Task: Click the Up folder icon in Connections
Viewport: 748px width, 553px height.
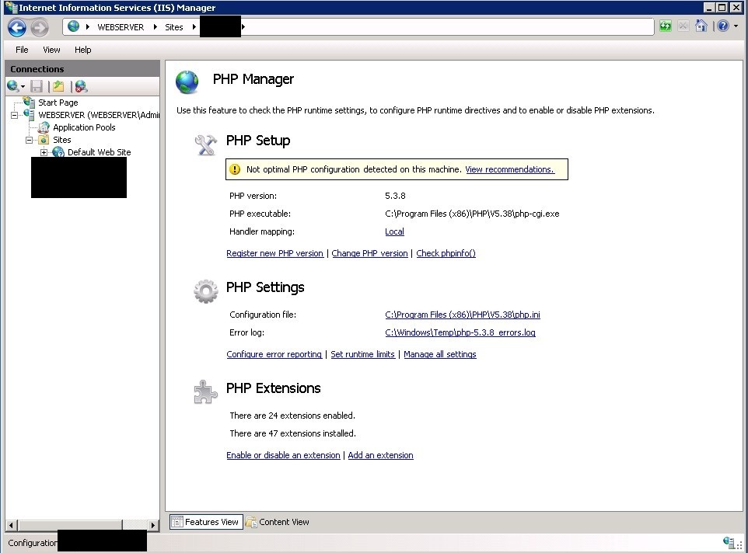Action: click(58, 86)
